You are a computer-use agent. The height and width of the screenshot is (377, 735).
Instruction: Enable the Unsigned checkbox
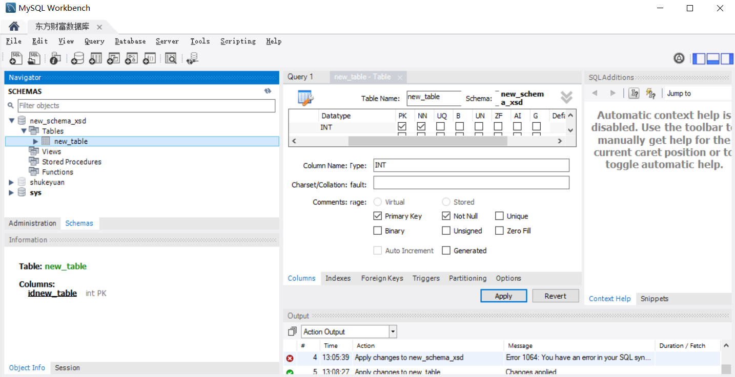446,231
